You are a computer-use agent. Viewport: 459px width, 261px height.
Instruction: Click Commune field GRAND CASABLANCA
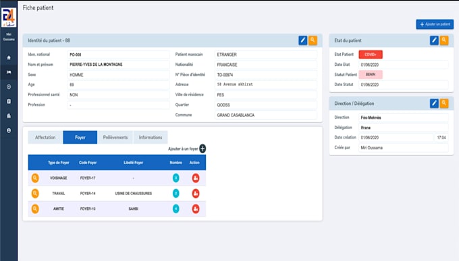[266, 115]
